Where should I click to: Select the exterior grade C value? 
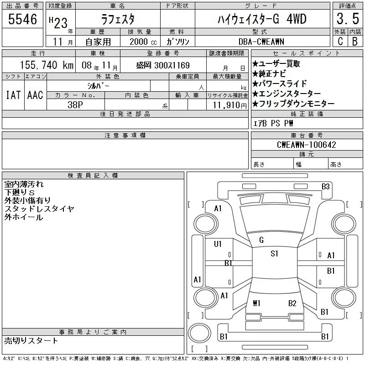tap(340, 42)
